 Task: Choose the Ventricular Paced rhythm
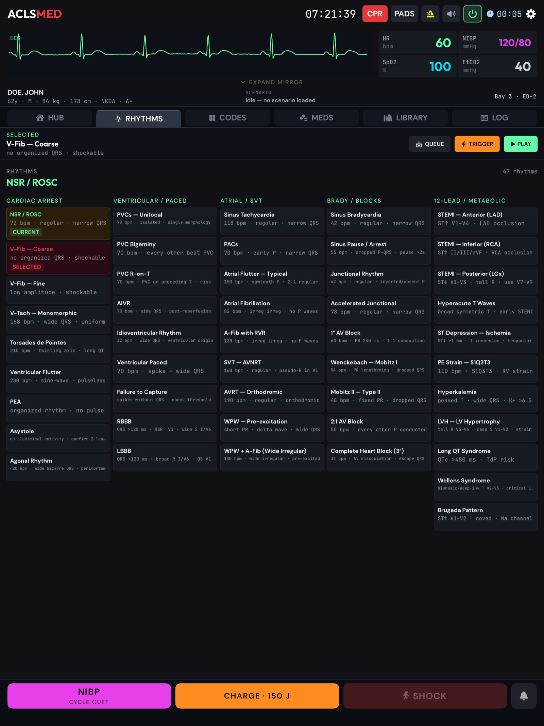(165, 369)
